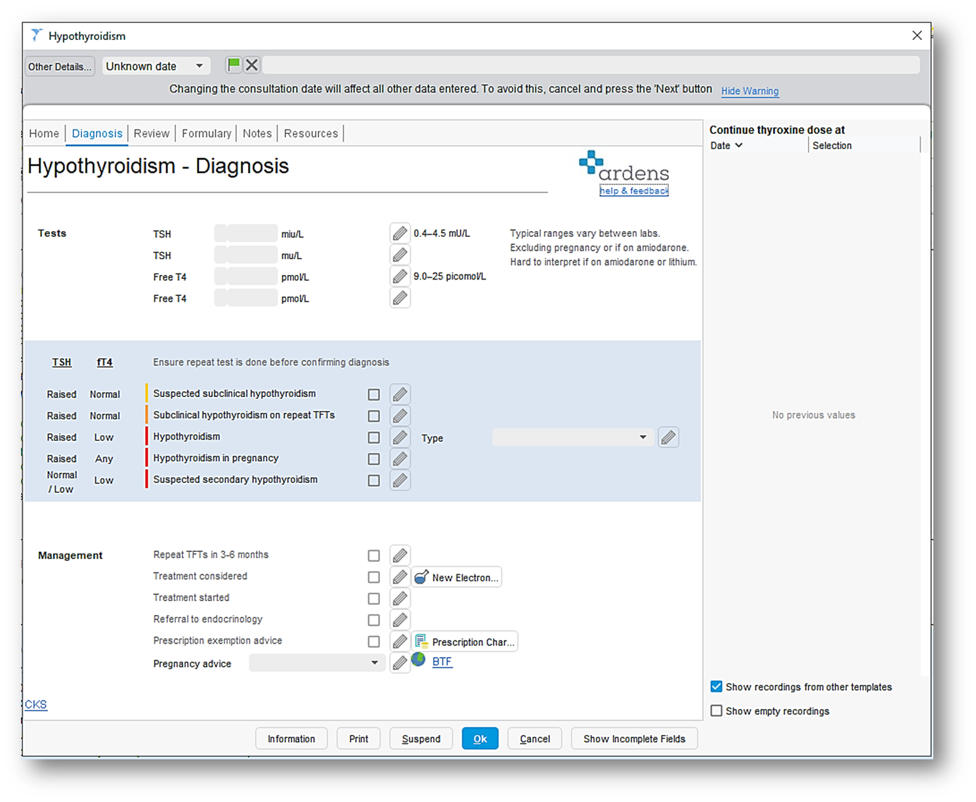Screen dimensions: 976x802
Task: Click pencil icon after the Type dropdown
Action: (x=668, y=437)
